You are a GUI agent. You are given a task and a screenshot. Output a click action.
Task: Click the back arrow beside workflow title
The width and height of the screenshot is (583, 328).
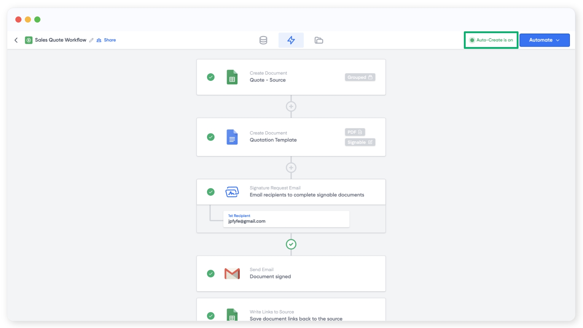16,40
